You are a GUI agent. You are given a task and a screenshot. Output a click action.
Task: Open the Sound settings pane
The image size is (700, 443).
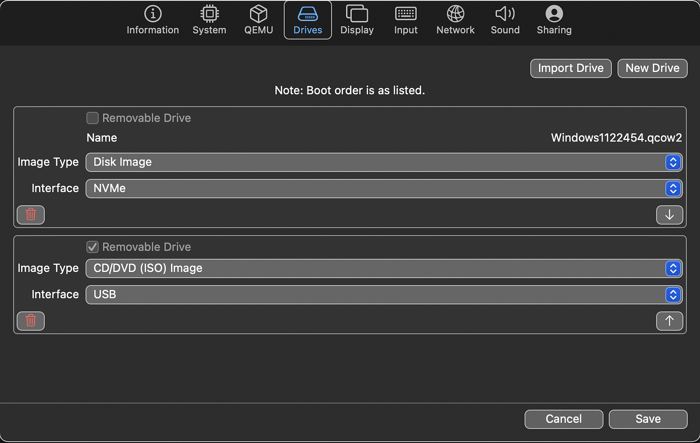[x=504, y=20]
